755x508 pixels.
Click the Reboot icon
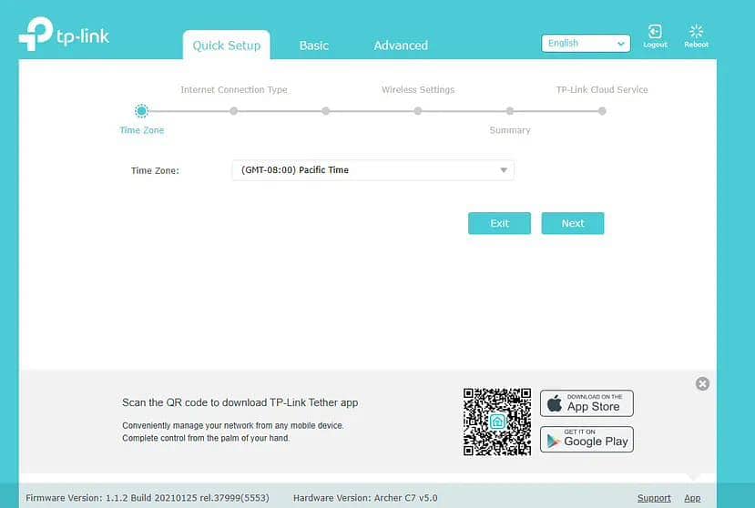(697, 36)
